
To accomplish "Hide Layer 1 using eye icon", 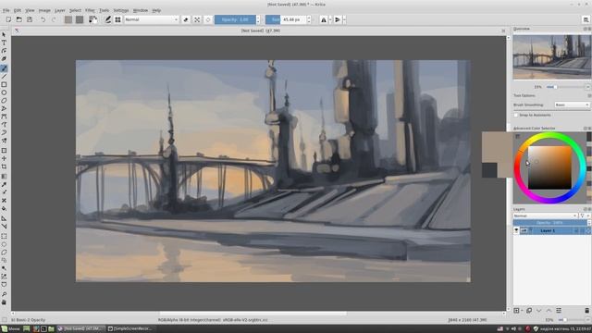I will [x=516, y=230].
